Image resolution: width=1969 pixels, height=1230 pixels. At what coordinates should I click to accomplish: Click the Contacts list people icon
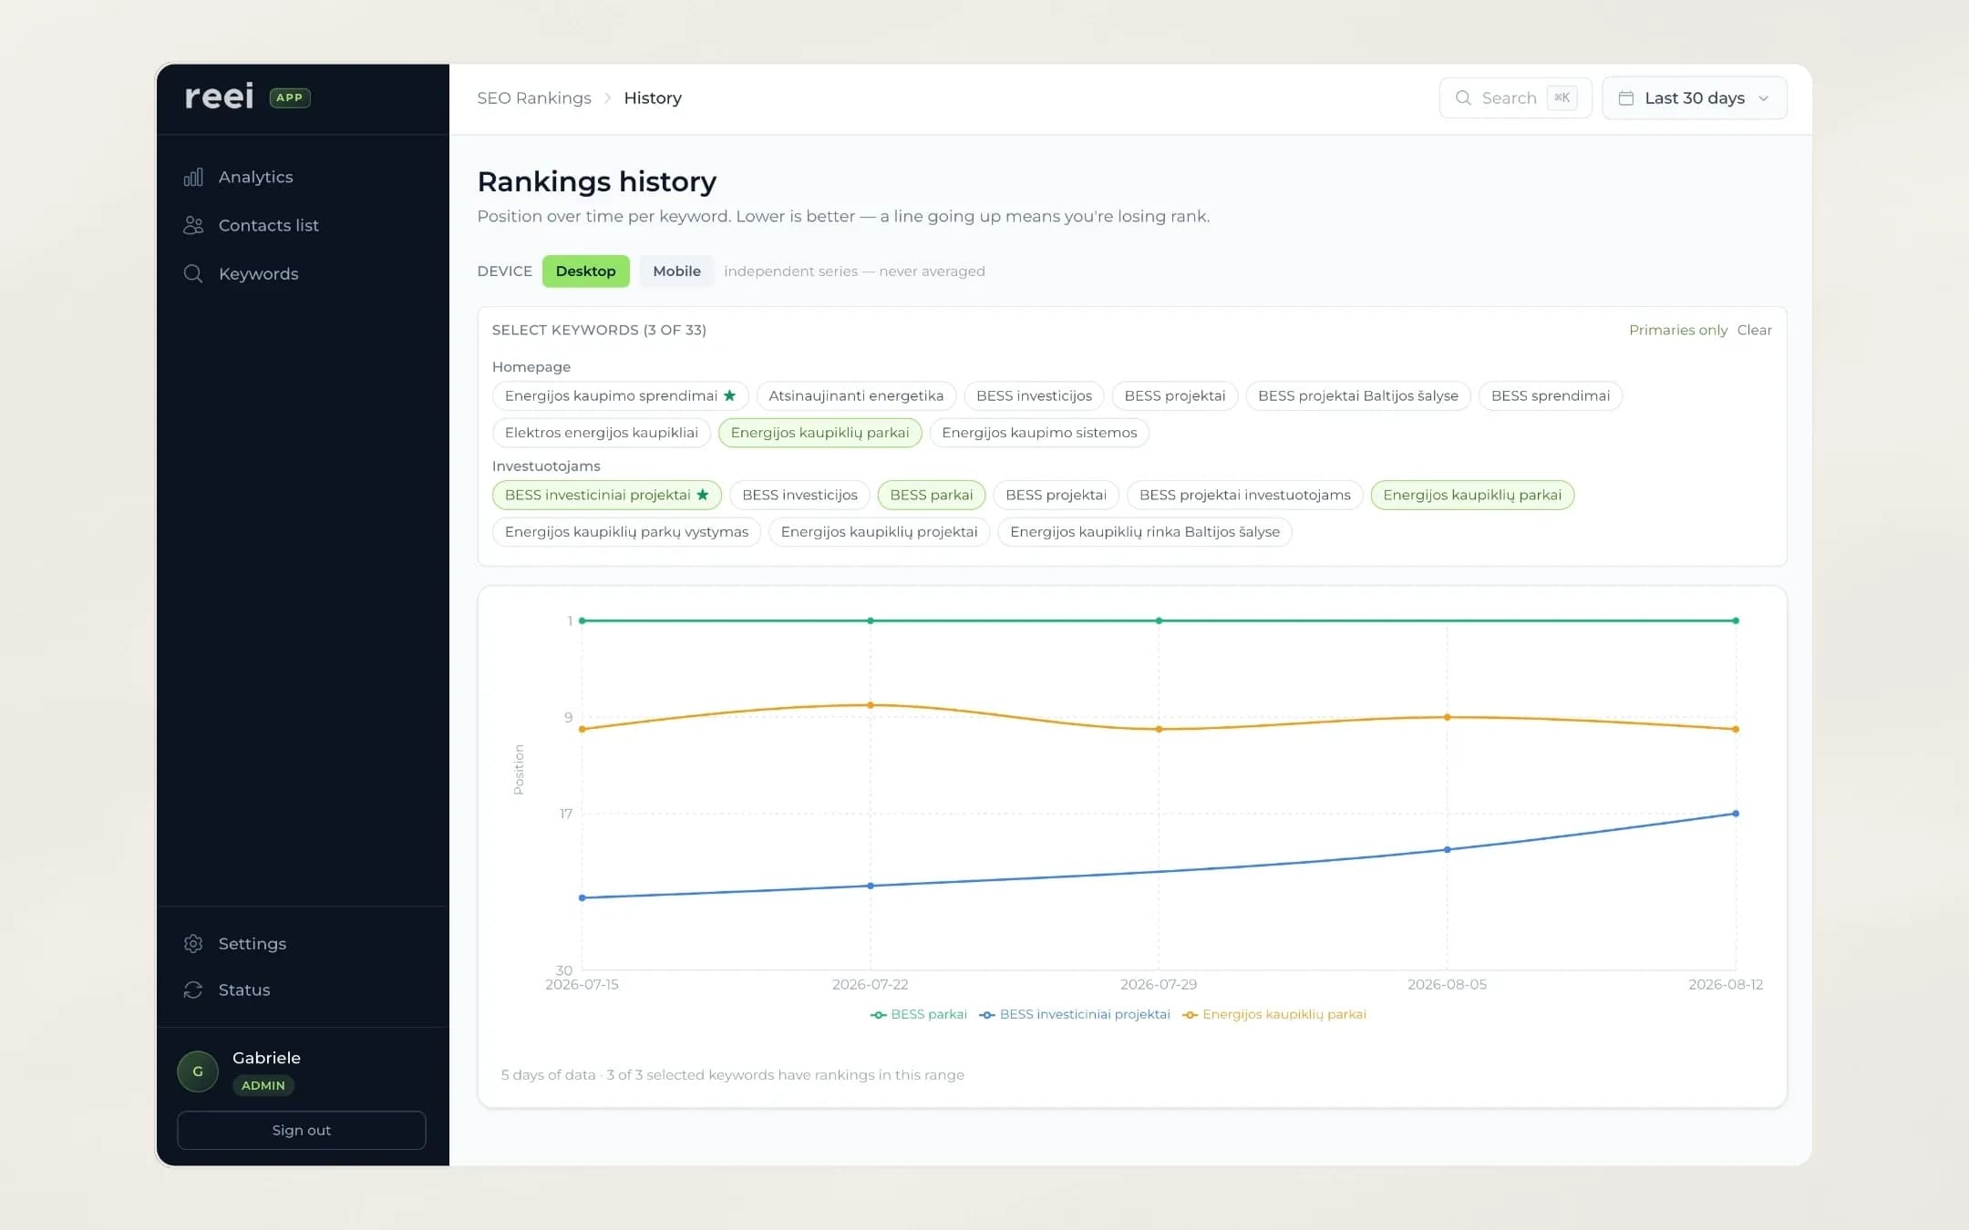pyautogui.click(x=193, y=225)
